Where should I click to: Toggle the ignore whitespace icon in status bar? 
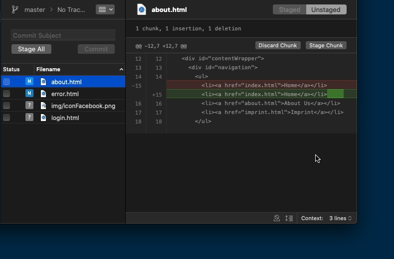[277, 218]
